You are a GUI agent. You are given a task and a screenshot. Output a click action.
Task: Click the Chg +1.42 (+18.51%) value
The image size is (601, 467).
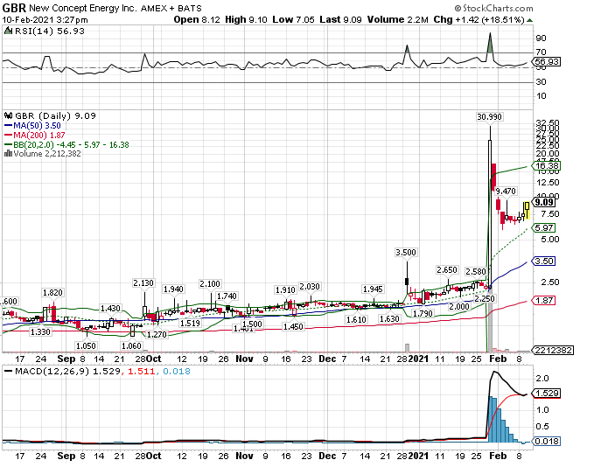479,19
